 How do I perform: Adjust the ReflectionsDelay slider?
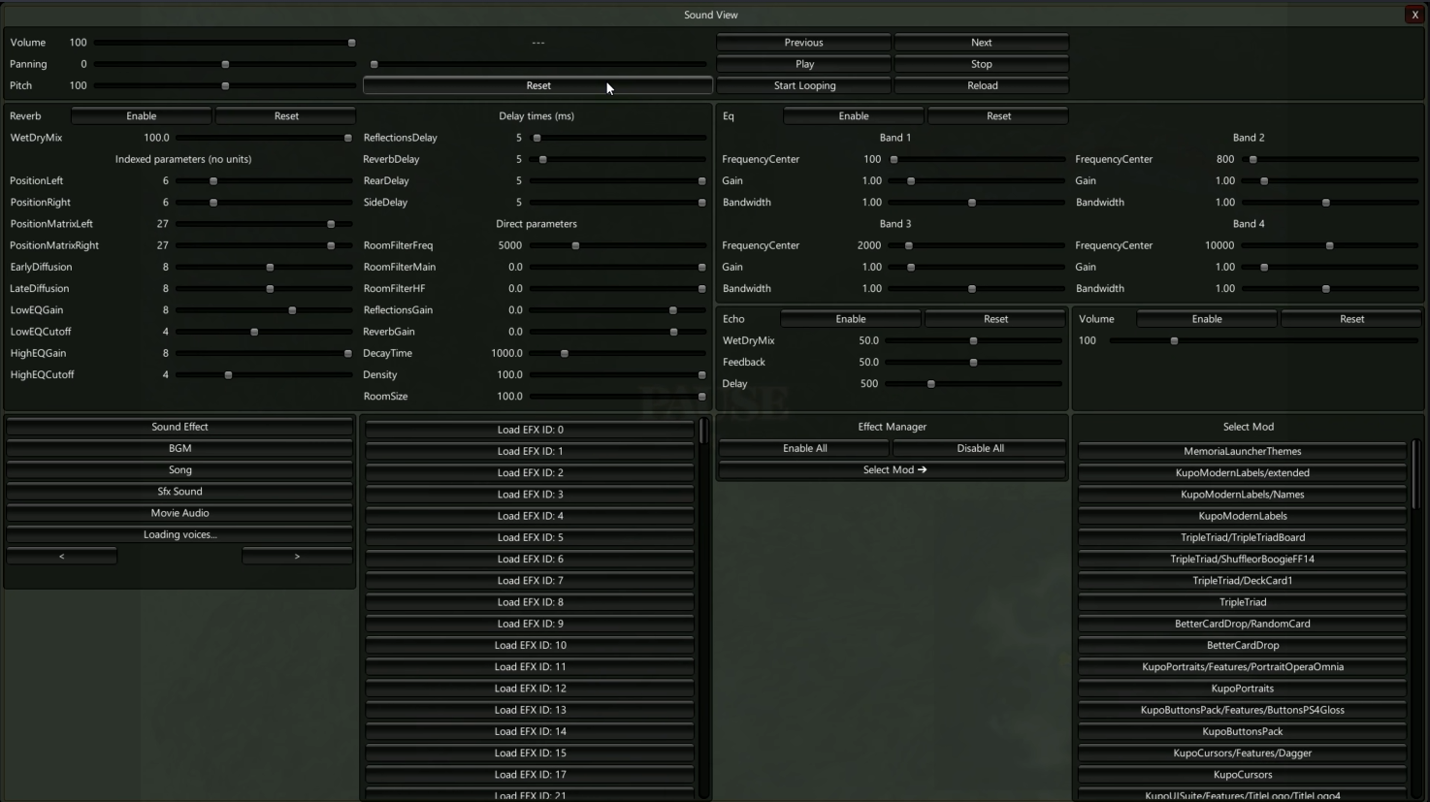coord(617,138)
